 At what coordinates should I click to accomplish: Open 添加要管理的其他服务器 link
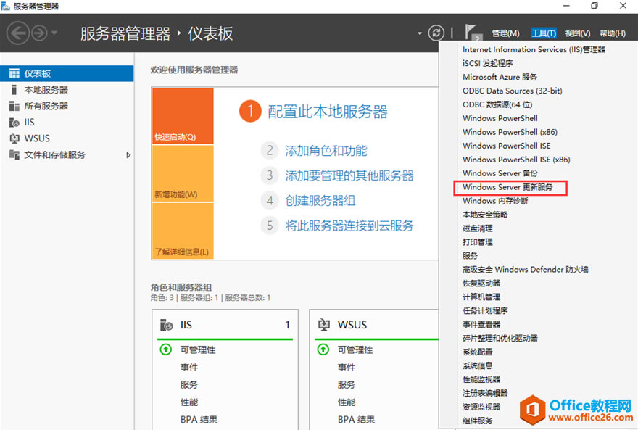[x=349, y=175]
